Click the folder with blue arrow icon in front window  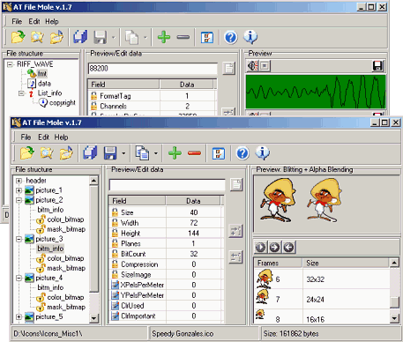(66, 153)
